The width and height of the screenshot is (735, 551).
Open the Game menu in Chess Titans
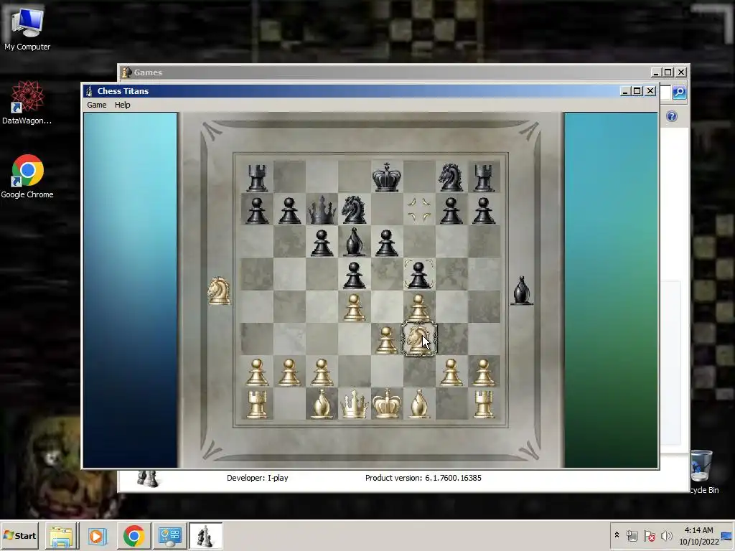click(97, 105)
